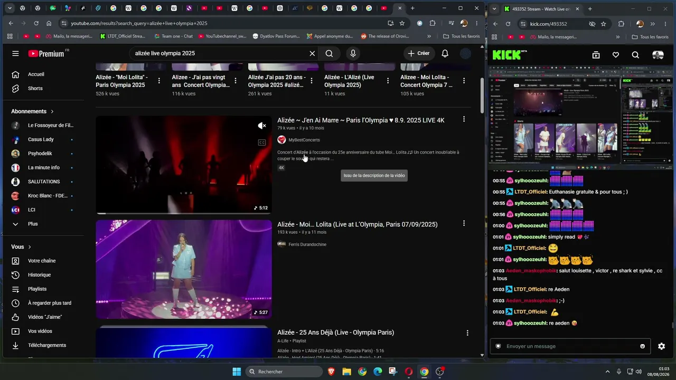Open more actions for the 526 k vues short

(x=159, y=81)
